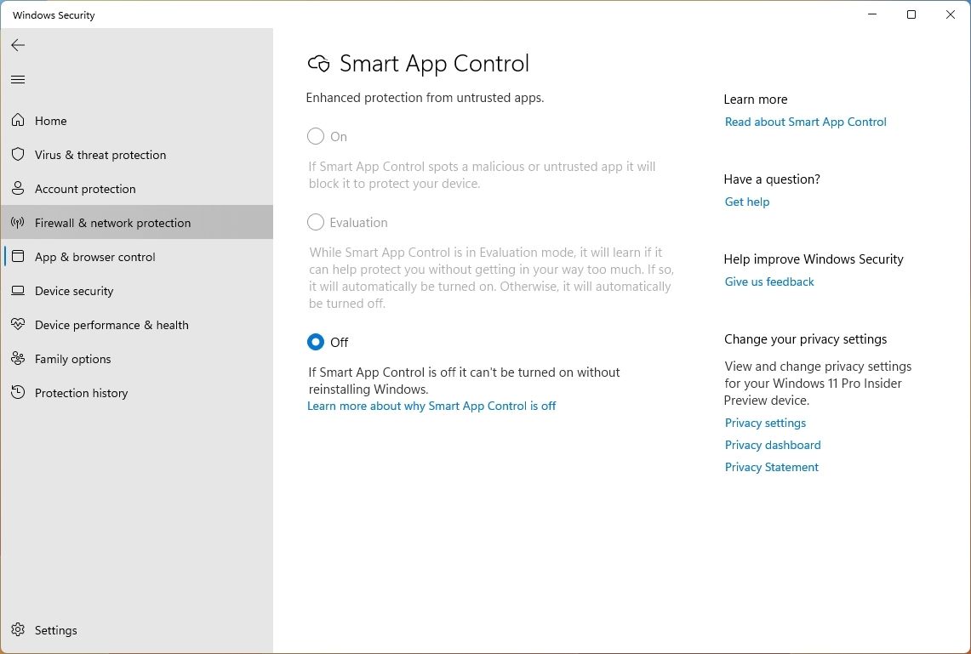
Task: Open the Privacy dashboard link
Action: coord(773,444)
